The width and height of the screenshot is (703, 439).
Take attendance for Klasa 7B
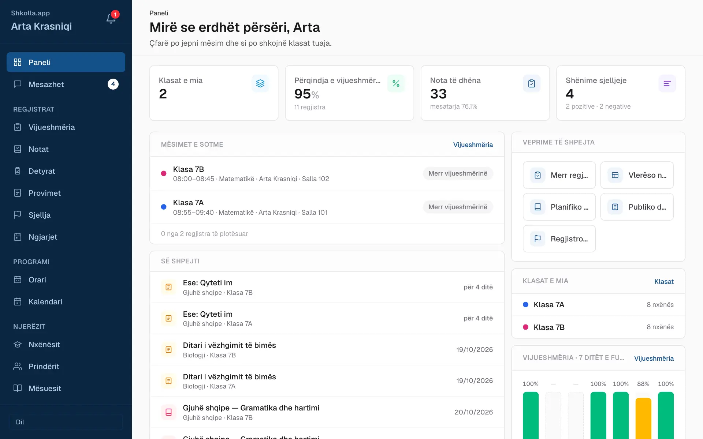(458, 173)
